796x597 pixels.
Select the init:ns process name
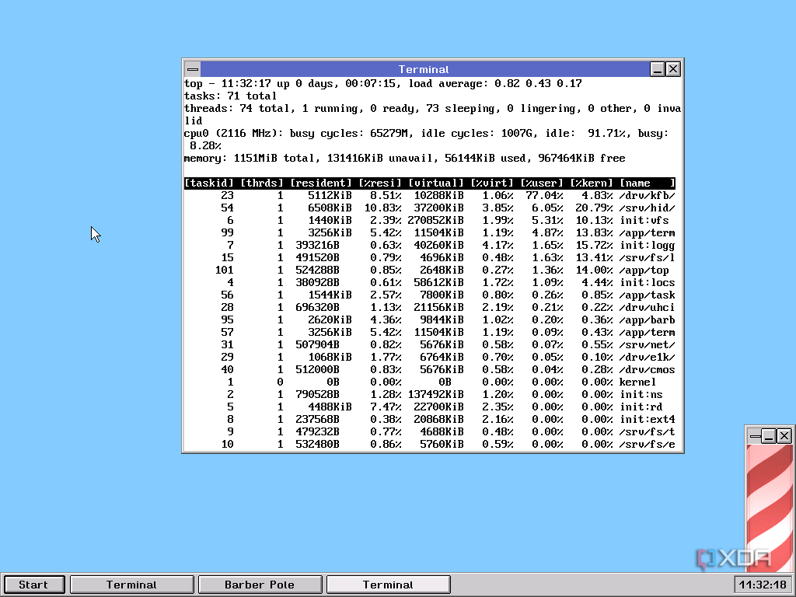641,394
